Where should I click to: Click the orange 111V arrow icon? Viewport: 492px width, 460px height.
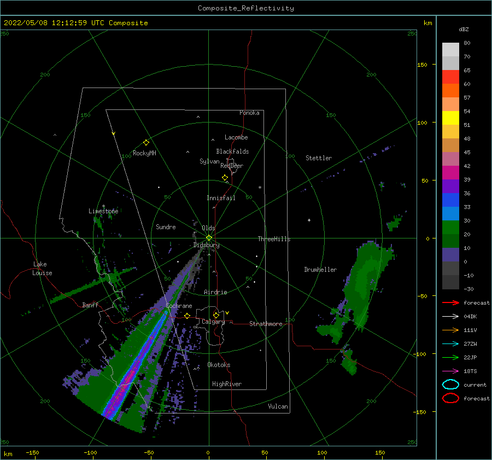pyautogui.click(x=450, y=330)
